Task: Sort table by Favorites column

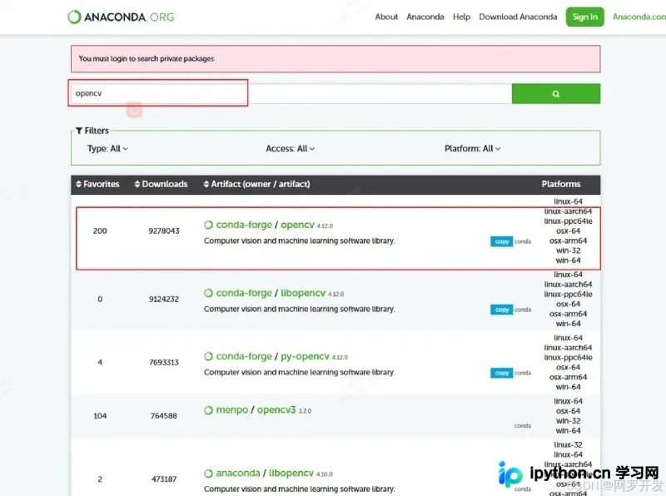Action: coord(97,184)
